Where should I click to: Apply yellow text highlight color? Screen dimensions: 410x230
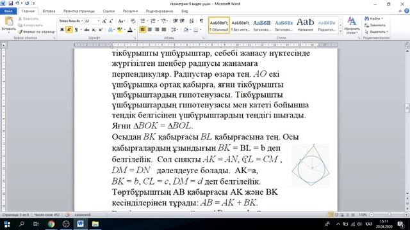click(x=120, y=30)
